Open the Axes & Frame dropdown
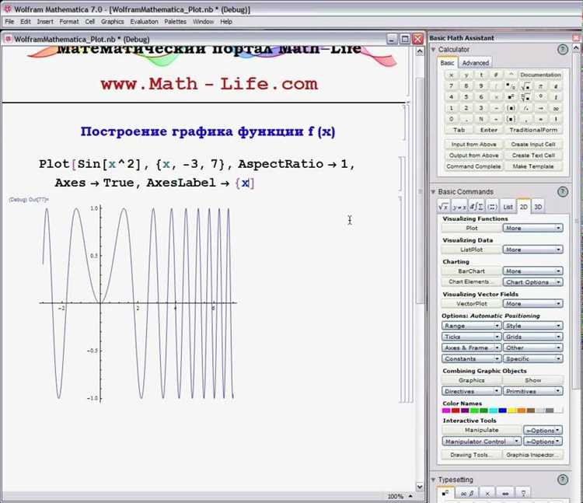Image resolution: width=583 pixels, height=503 pixels. [472, 348]
